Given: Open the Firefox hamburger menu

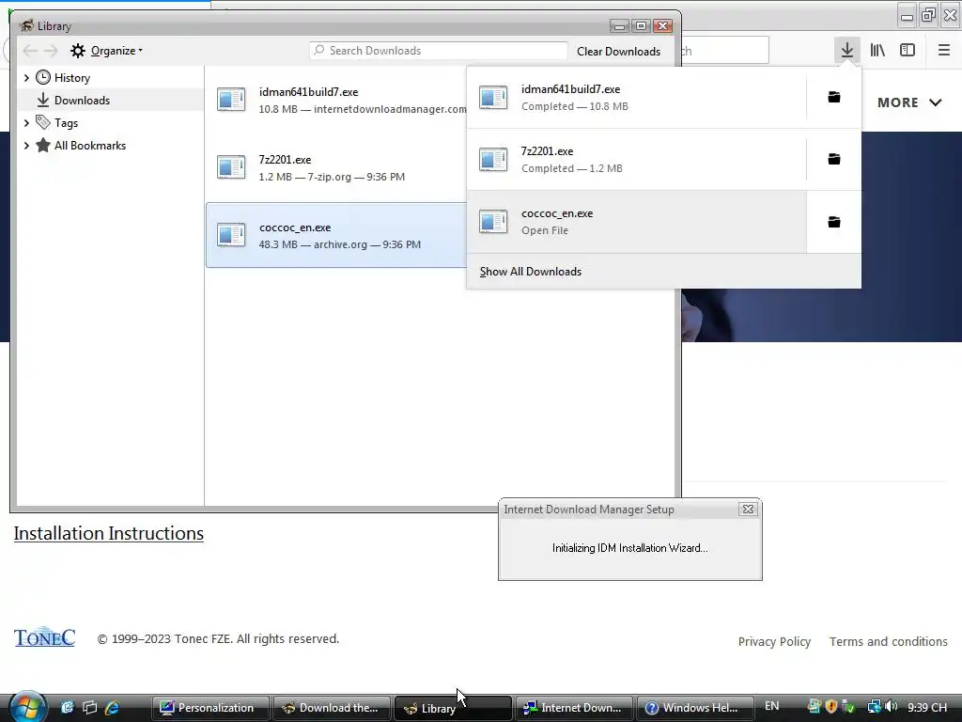Looking at the screenshot, I should click(943, 50).
